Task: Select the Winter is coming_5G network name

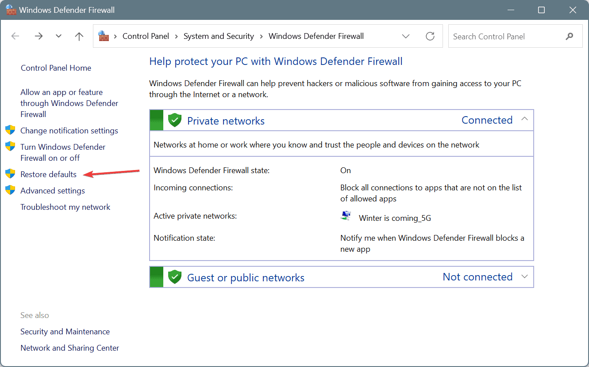Action: 395,218
